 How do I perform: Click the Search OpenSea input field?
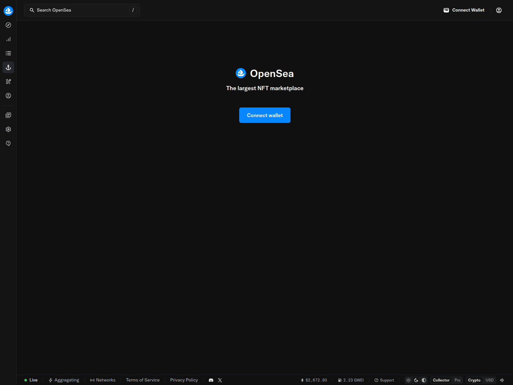(x=82, y=10)
